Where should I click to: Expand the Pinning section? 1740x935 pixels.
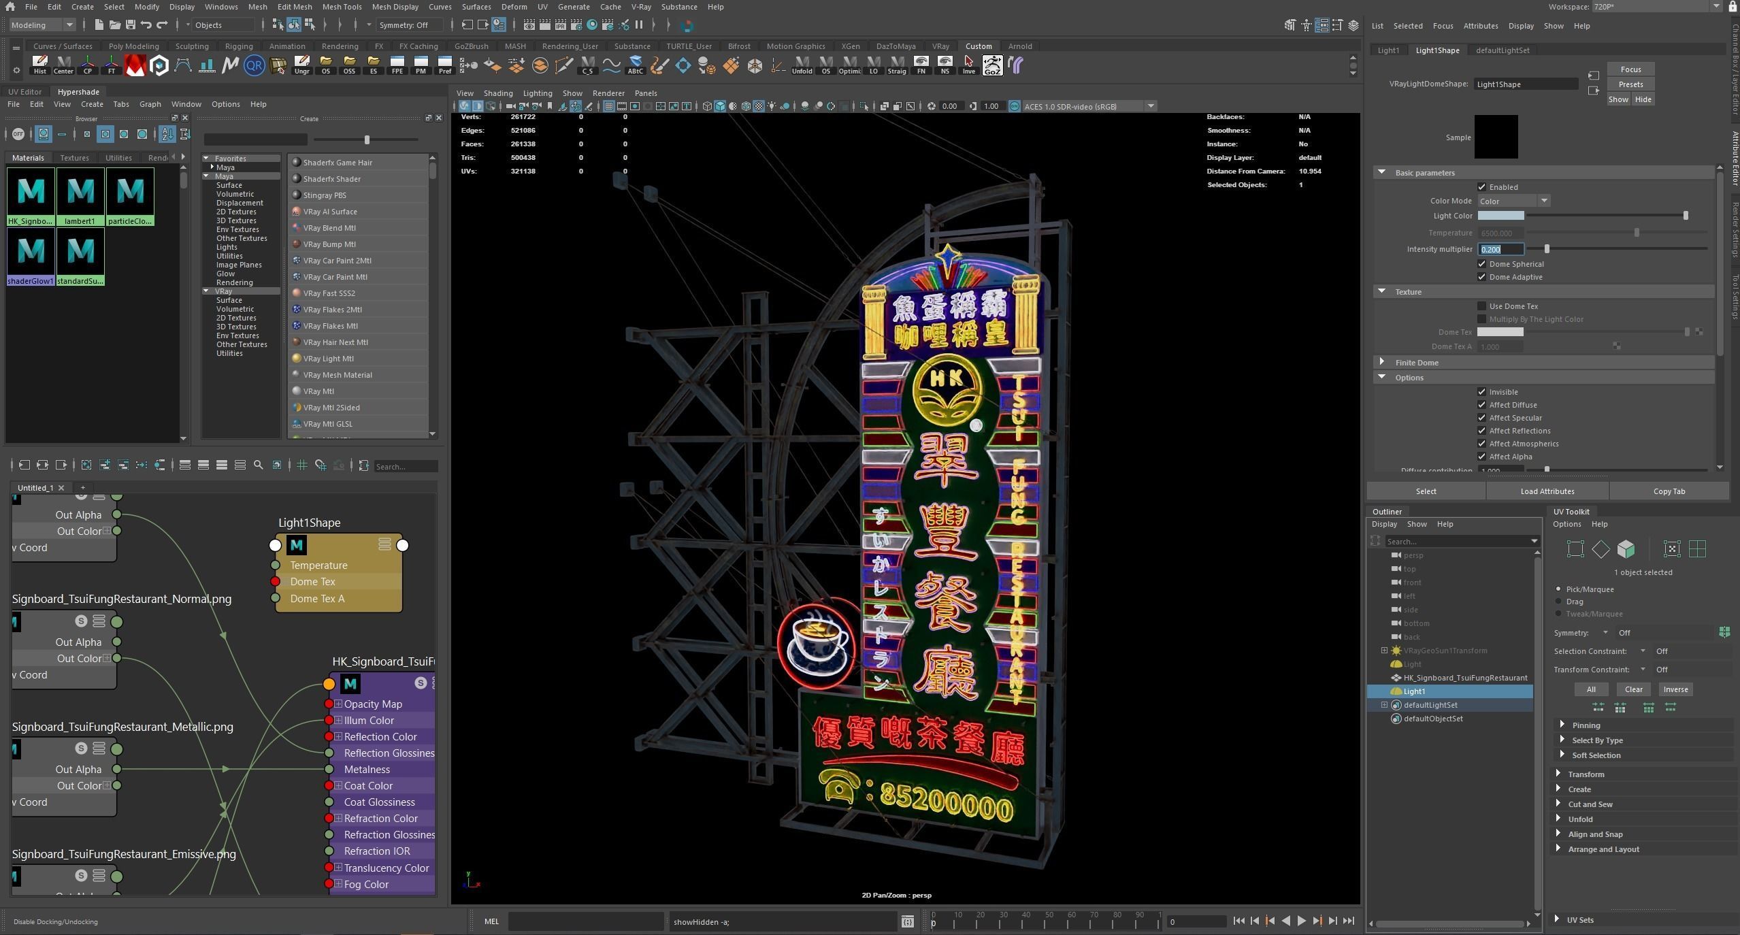[x=1562, y=725]
